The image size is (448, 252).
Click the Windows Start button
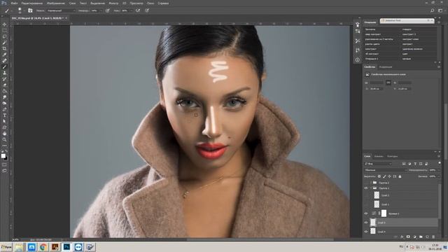tap(6, 247)
